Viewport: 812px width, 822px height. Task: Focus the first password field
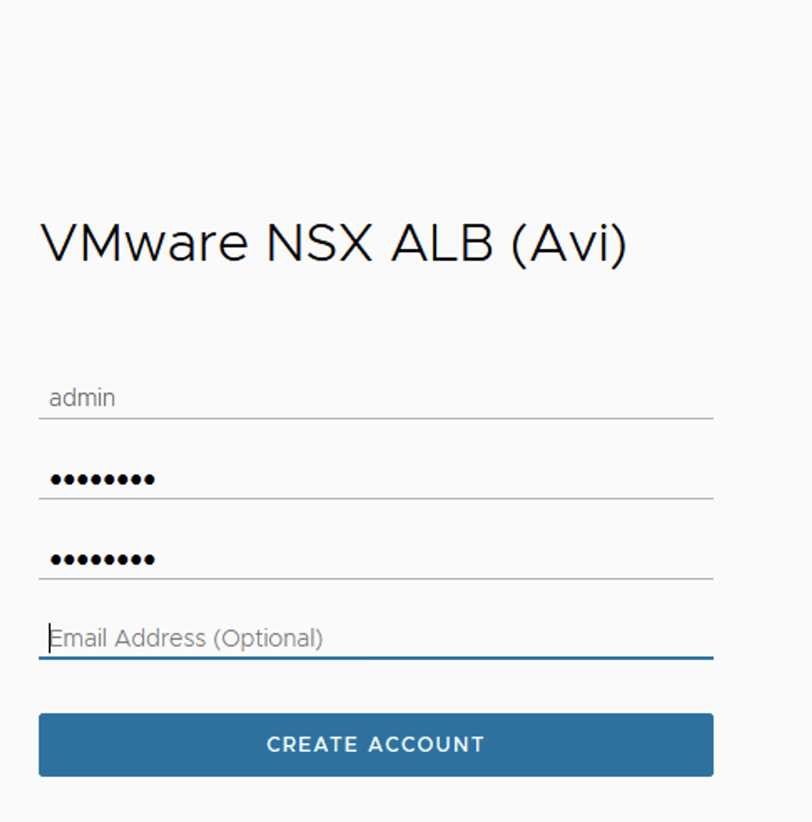point(376,479)
